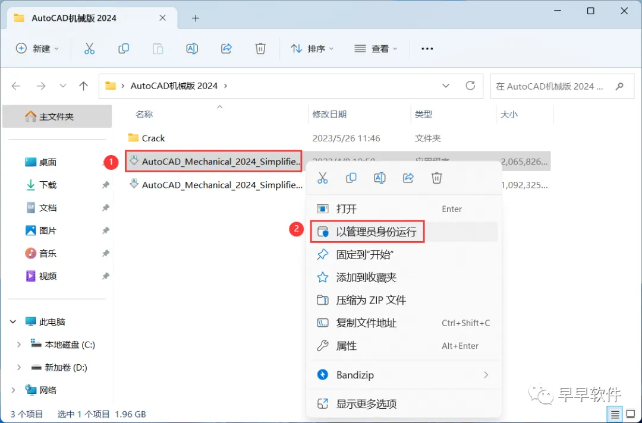The width and height of the screenshot is (642, 423).
Task: Switch to large icons view in status bar
Action: tap(631, 415)
